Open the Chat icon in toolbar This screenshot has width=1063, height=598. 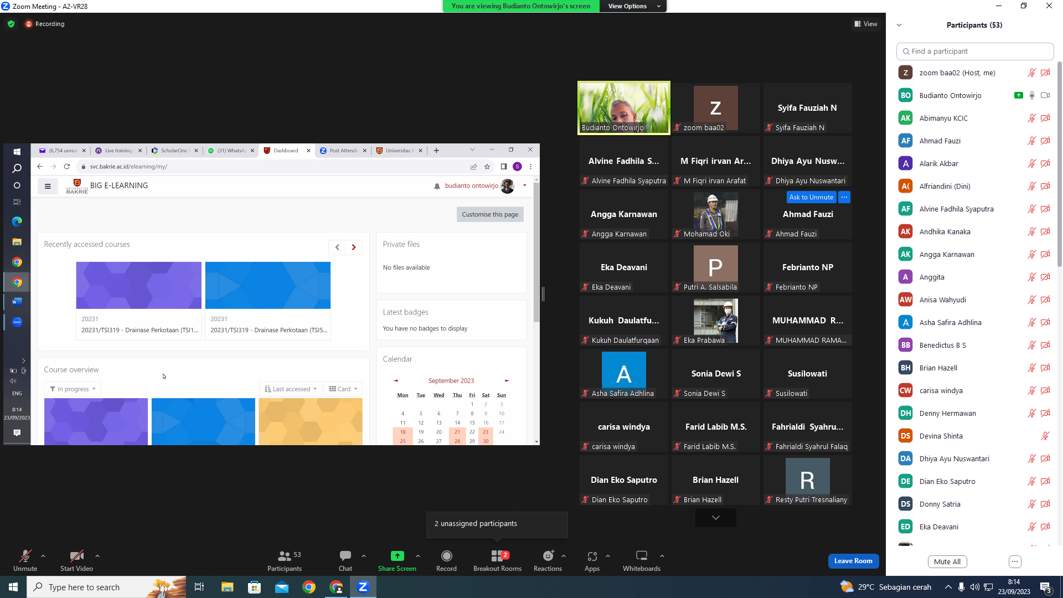point(345,555)
